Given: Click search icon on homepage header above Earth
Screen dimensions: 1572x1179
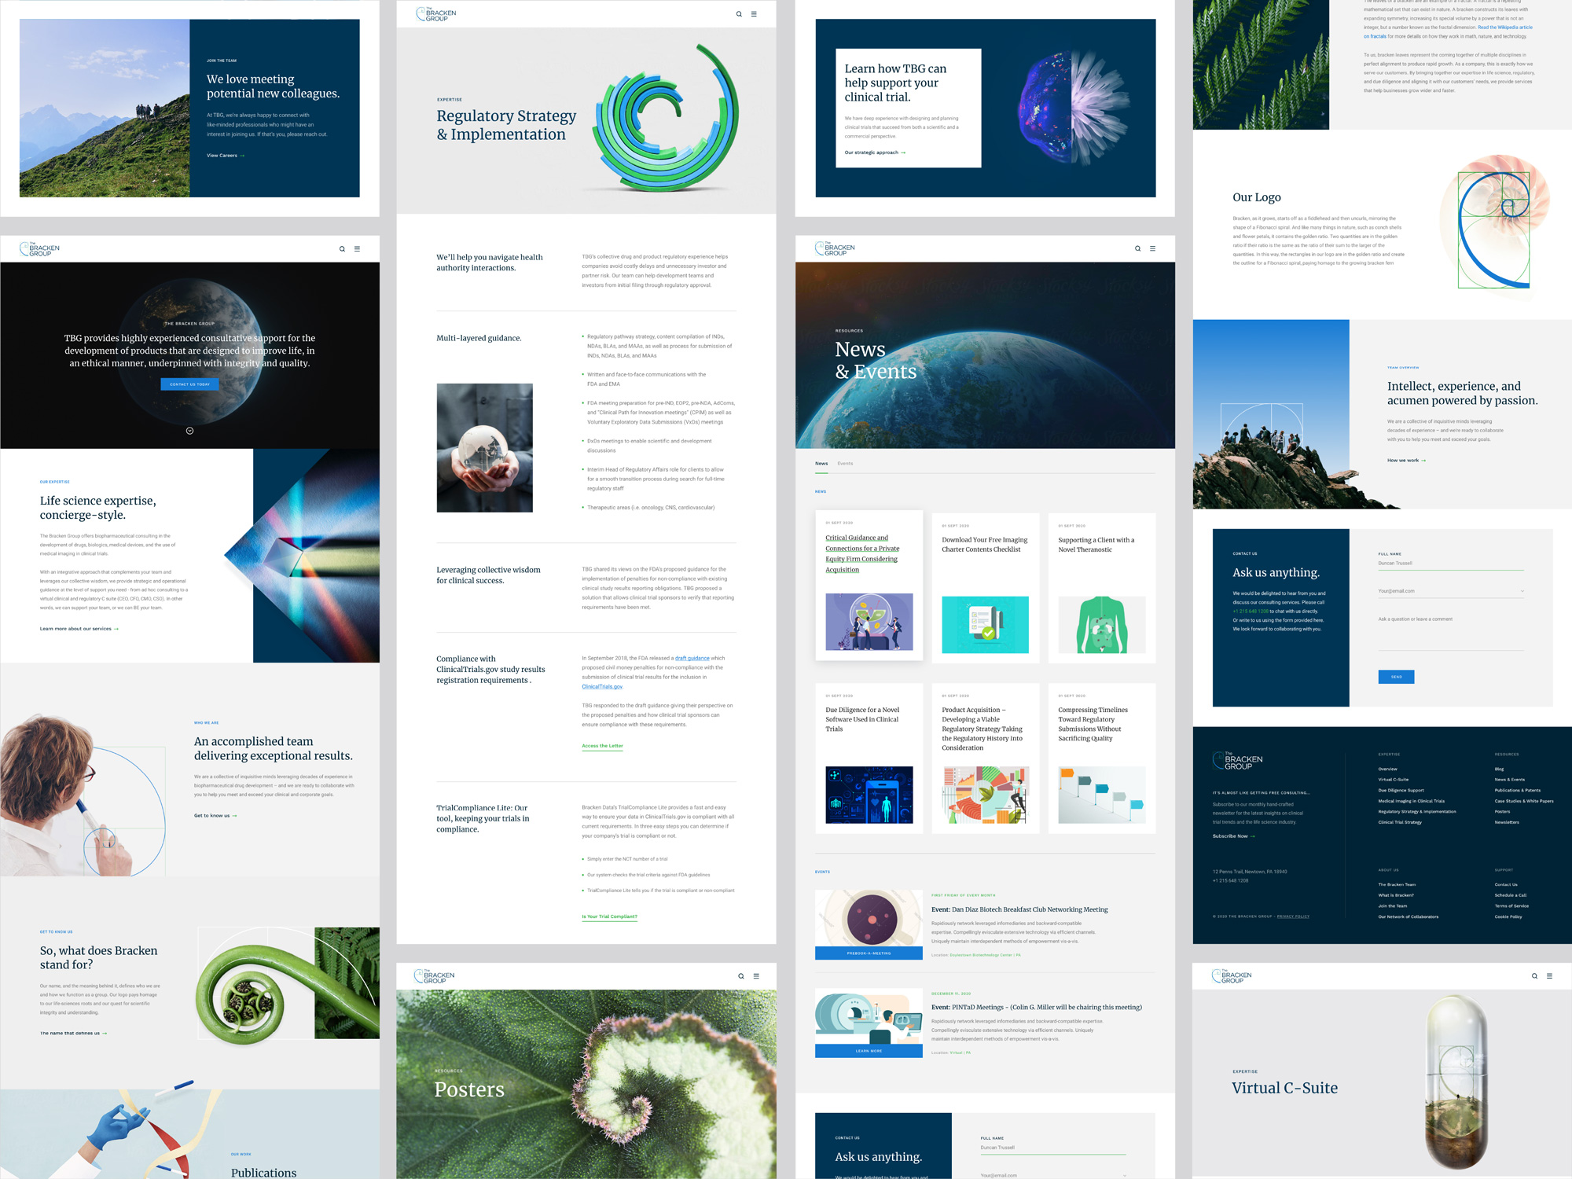Looking at the screenshot, I should 342,248.
